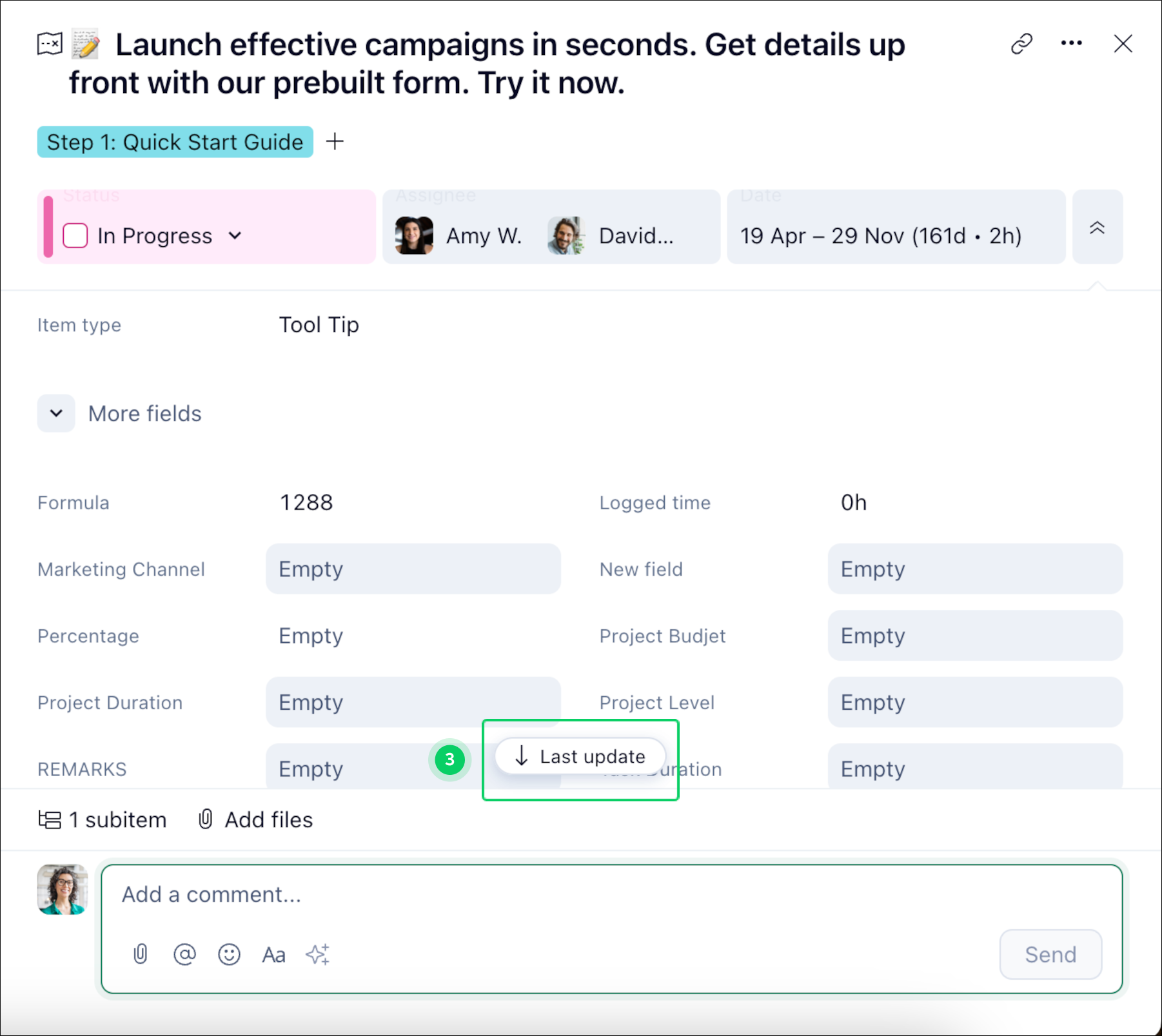
Task: Click the @ mention icon
Action: click(184, 953)
